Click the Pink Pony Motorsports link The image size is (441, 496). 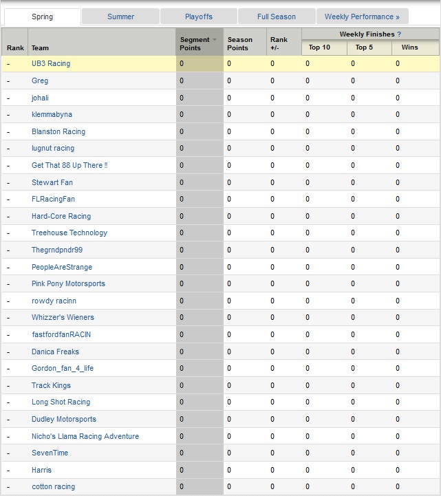tap(68, 283)
